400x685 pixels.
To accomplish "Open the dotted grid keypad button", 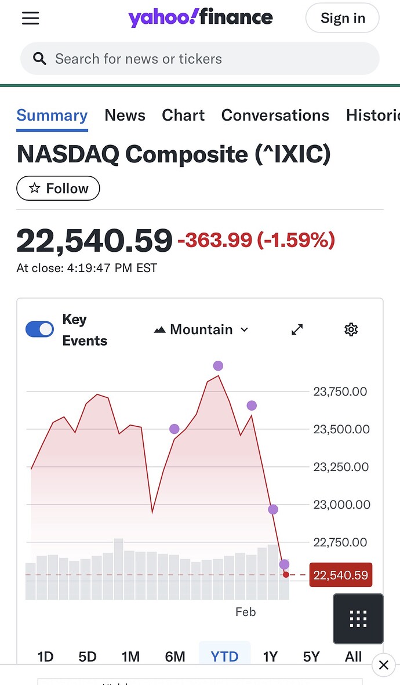I will (x=358, y=619).
